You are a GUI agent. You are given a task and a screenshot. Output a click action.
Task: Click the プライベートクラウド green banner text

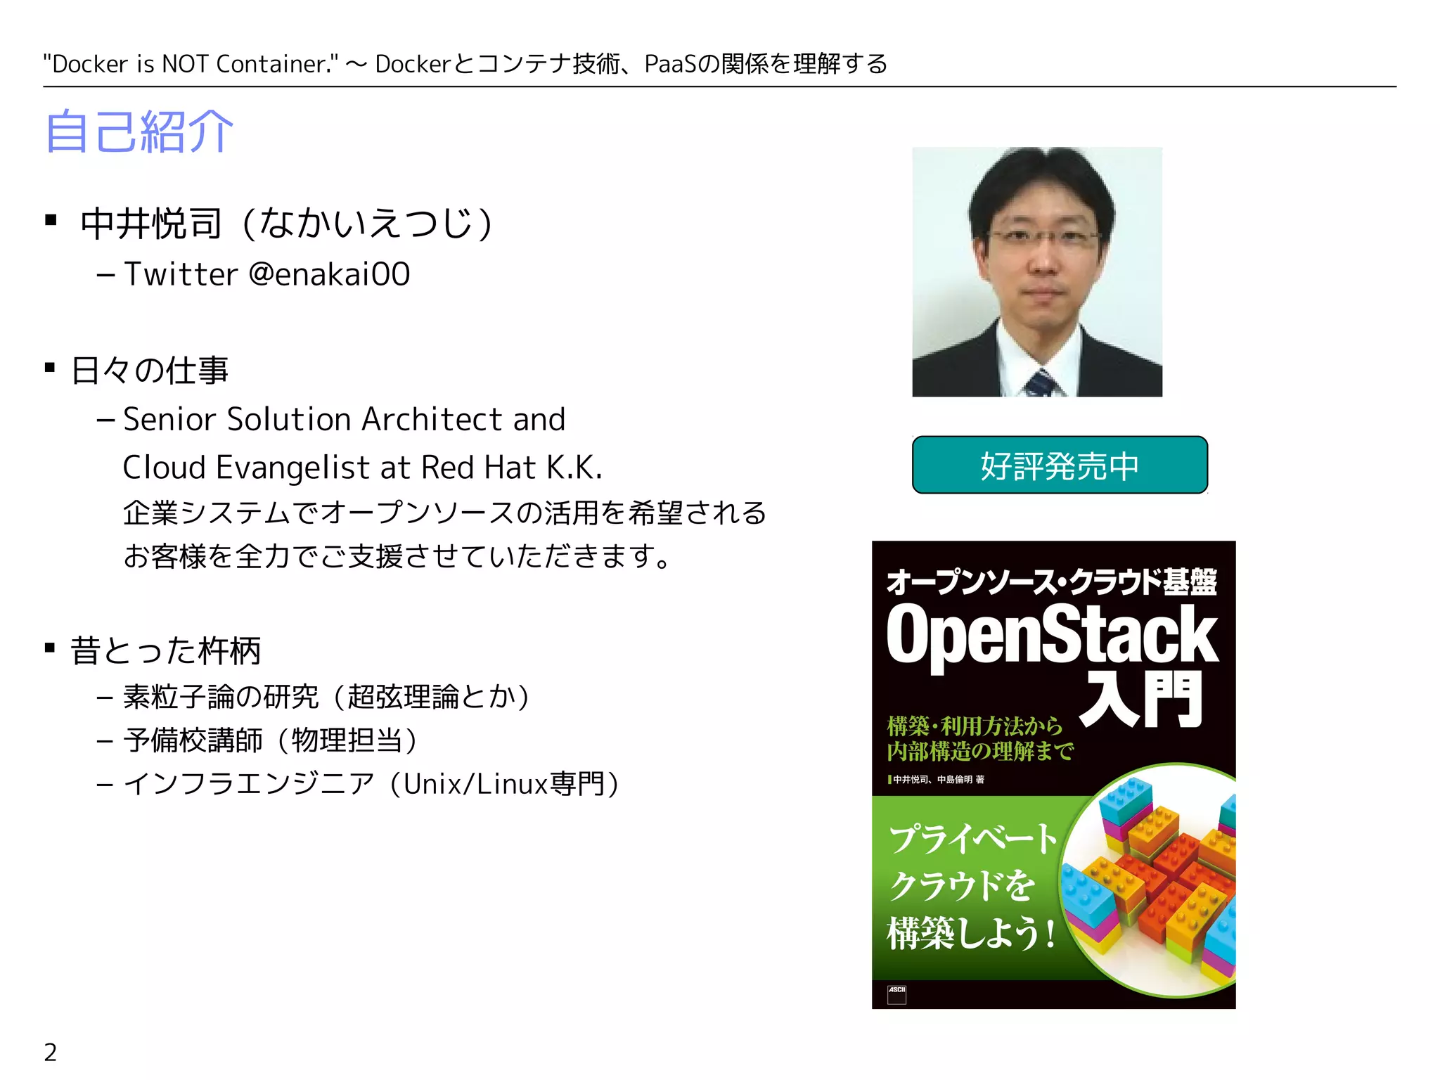coord(972,886)
